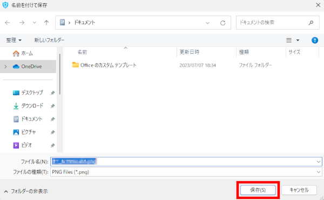This screenshot has height=200, width=324.
Task: Click the magnifier search icon
Action: (311, 23)
